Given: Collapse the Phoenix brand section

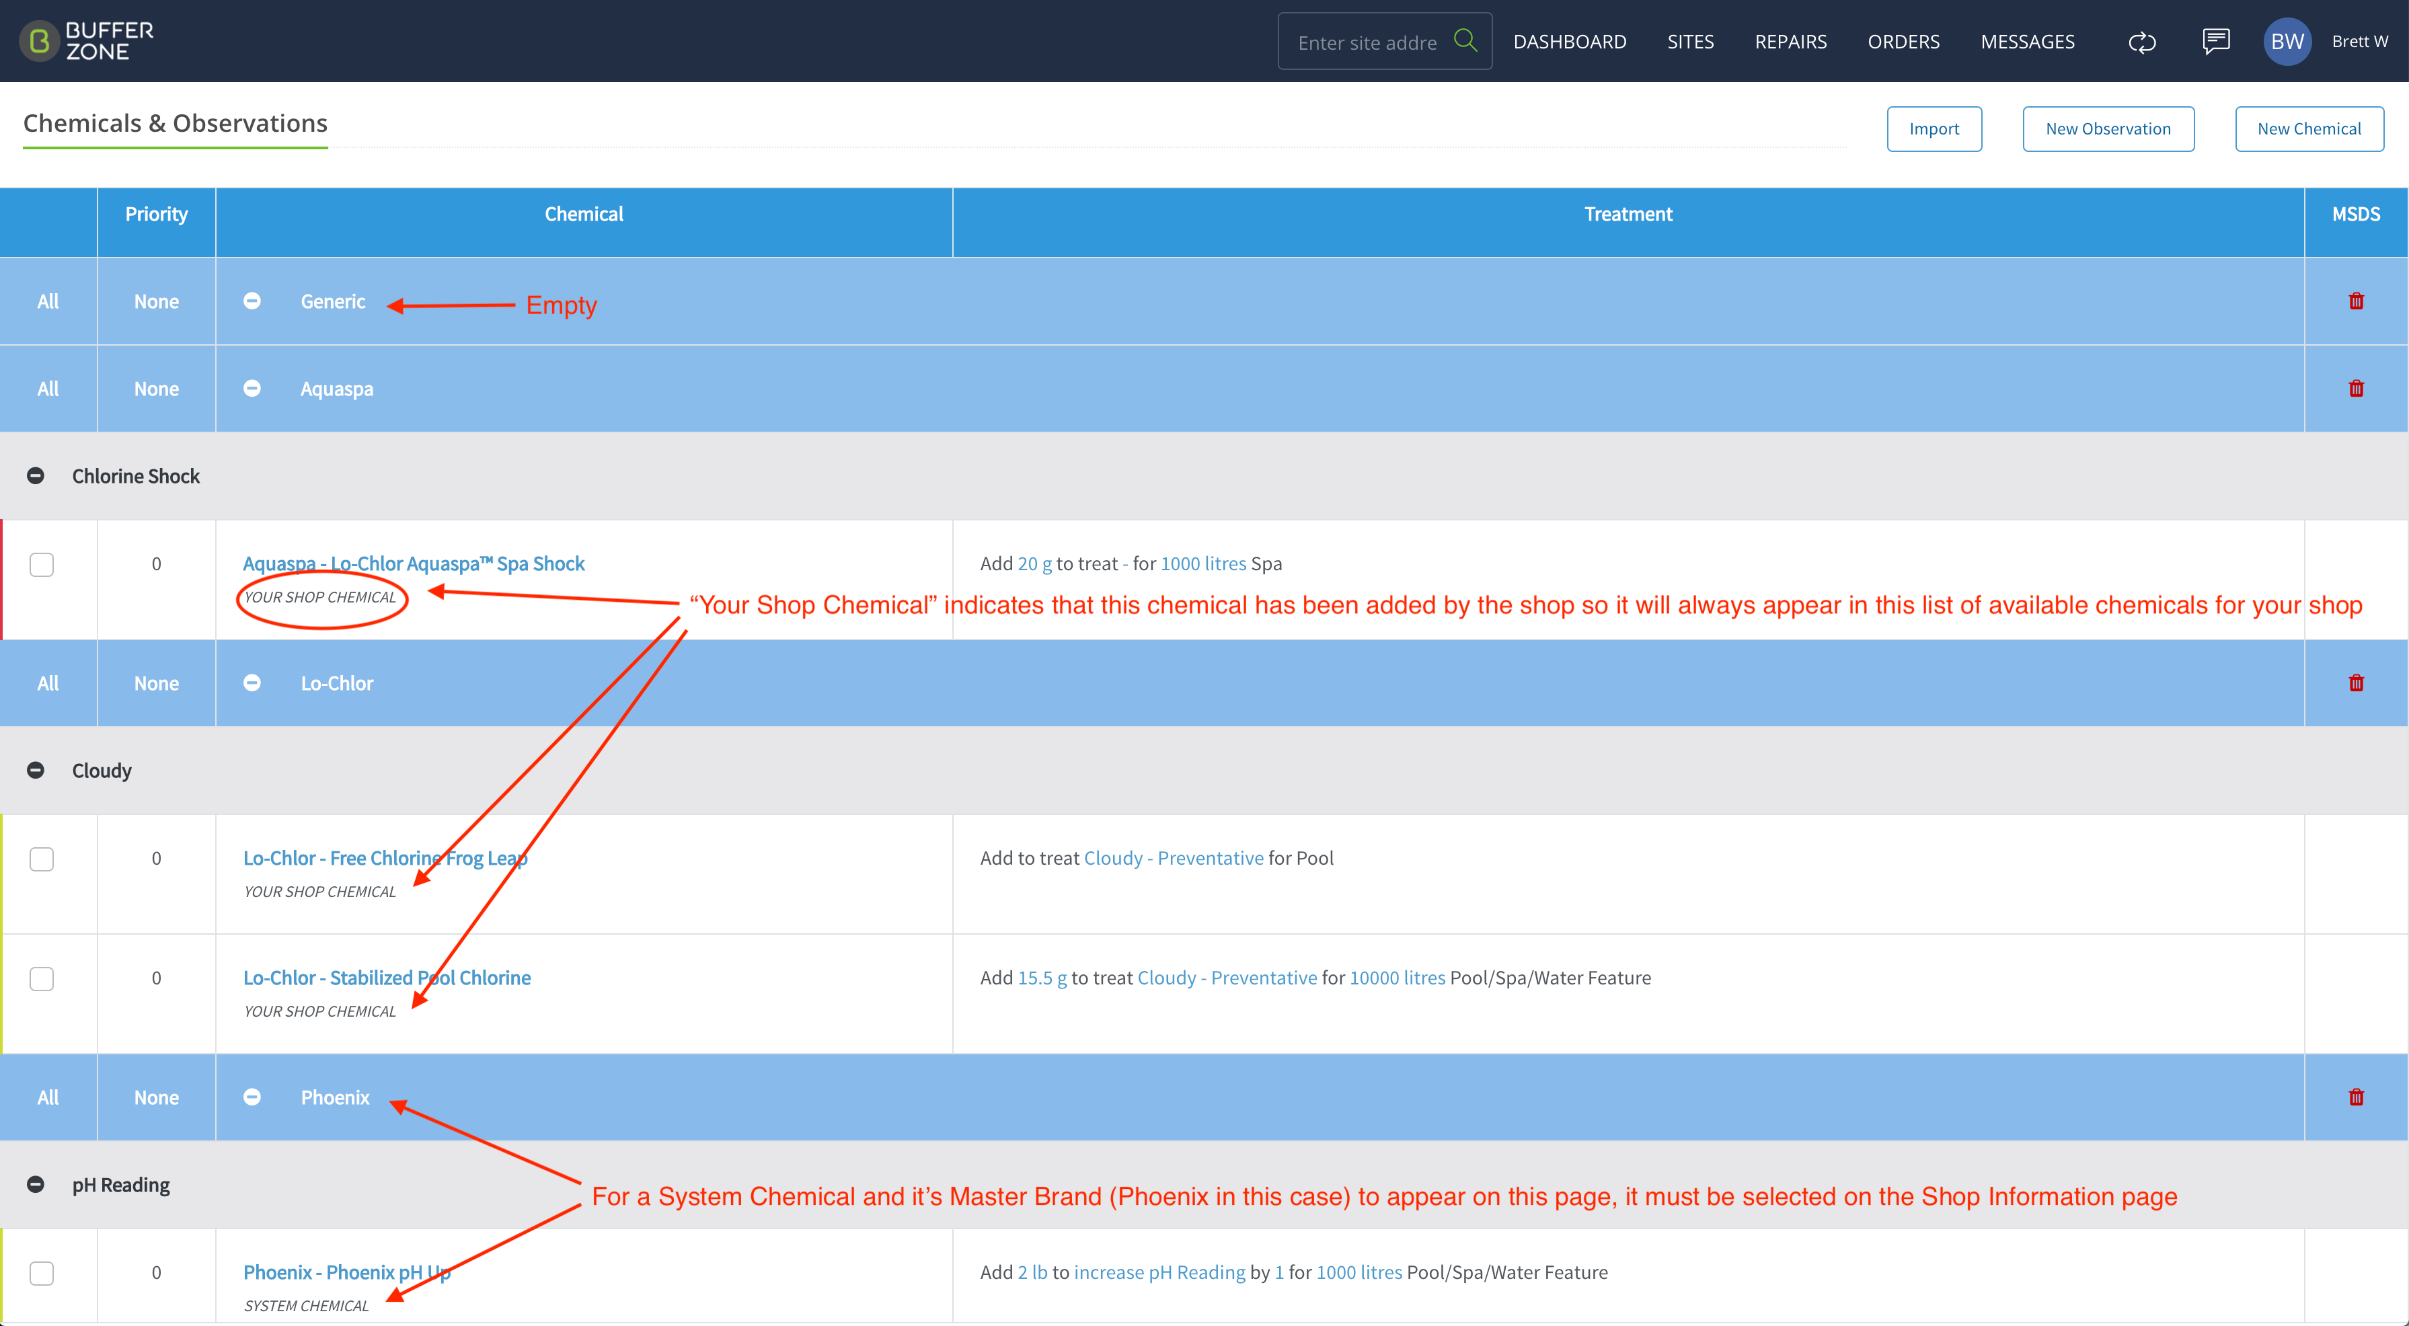Looking at the screenshot, I should click(x=252, y=1097).
